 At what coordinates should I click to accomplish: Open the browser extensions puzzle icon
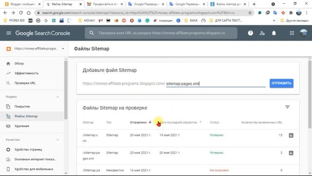click(x=291, y=13)
